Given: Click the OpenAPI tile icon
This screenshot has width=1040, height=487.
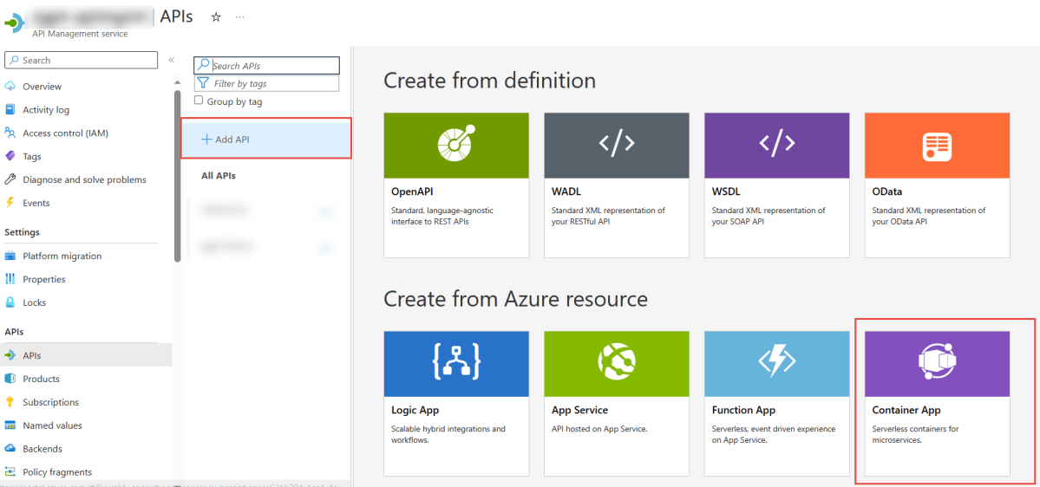Looking at the screenshot, I should (x=456, y=145).
